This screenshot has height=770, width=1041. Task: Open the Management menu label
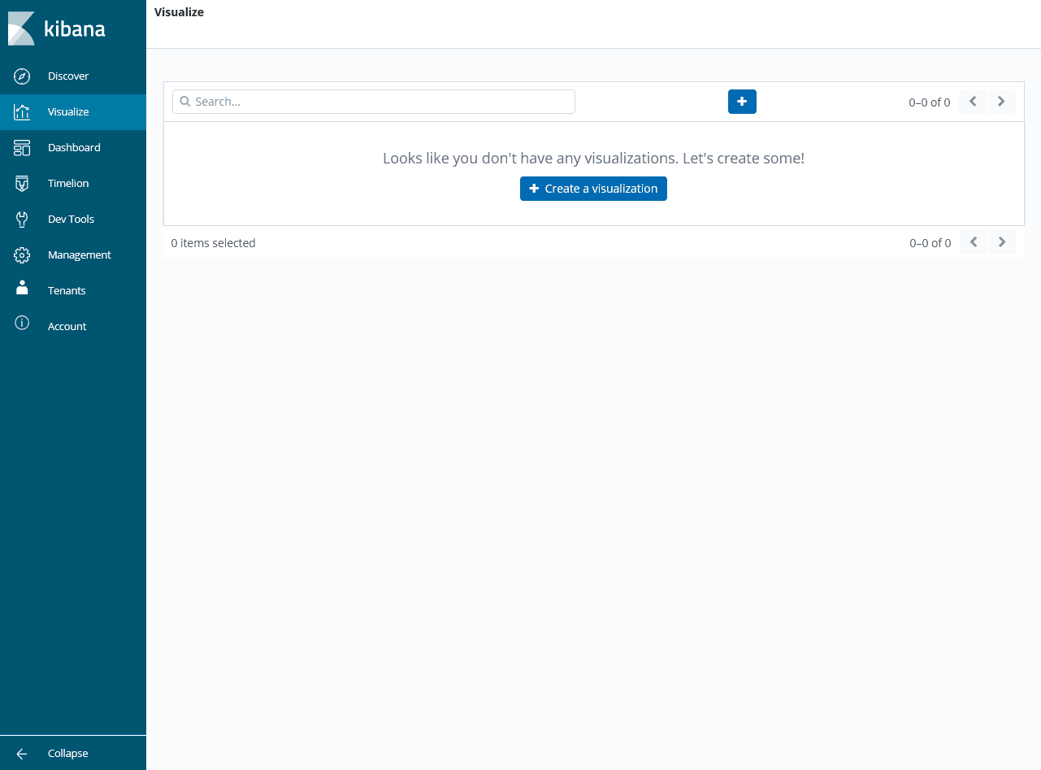click(79, 255)
